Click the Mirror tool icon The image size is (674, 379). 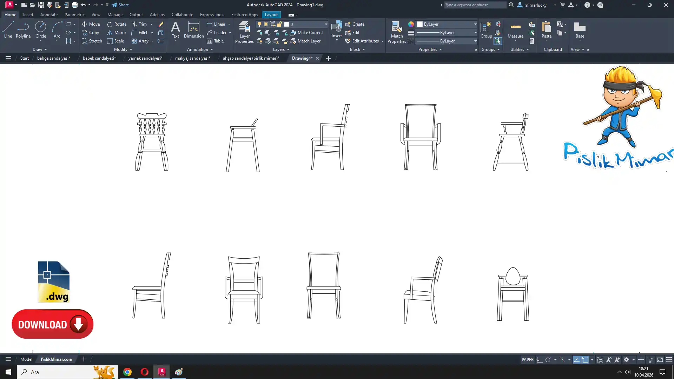pos(110,33)
